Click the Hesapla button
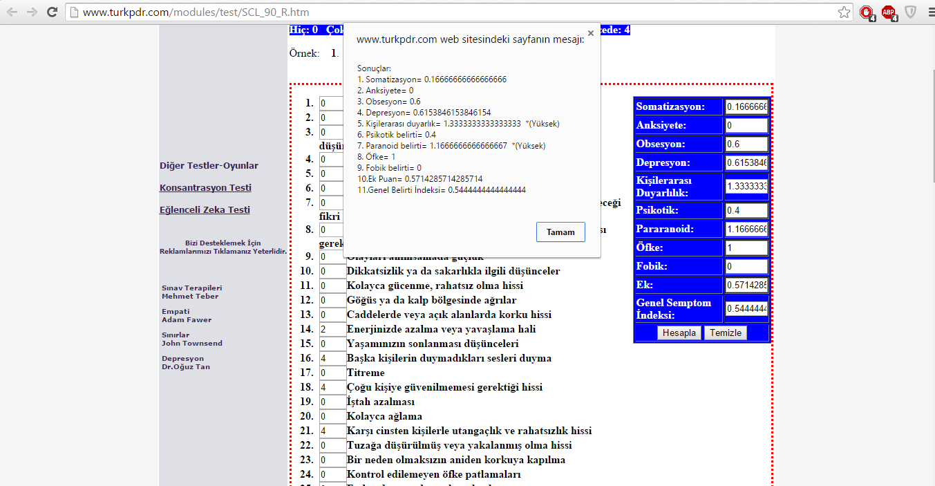Image resolution: width=935 pixels, height=486 pixels. coord(679,333)
